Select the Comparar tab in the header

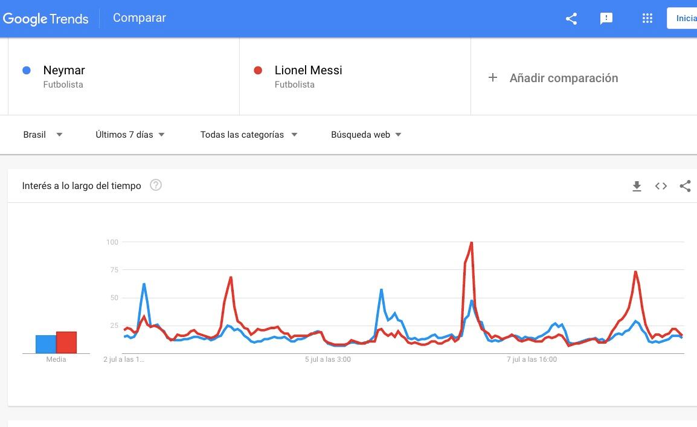pyautogui.click(x=139, y=18)
